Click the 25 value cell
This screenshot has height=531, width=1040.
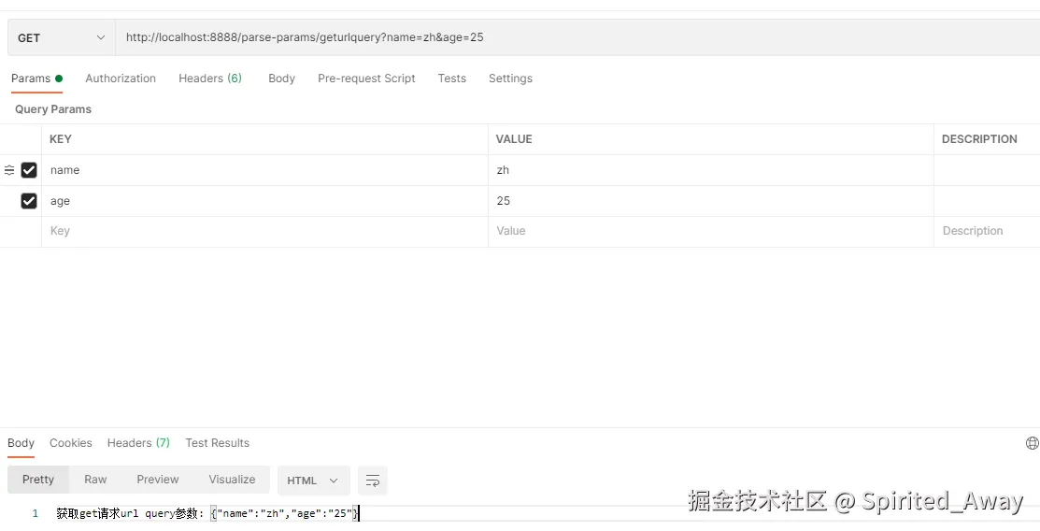click(x=711, y=200)
